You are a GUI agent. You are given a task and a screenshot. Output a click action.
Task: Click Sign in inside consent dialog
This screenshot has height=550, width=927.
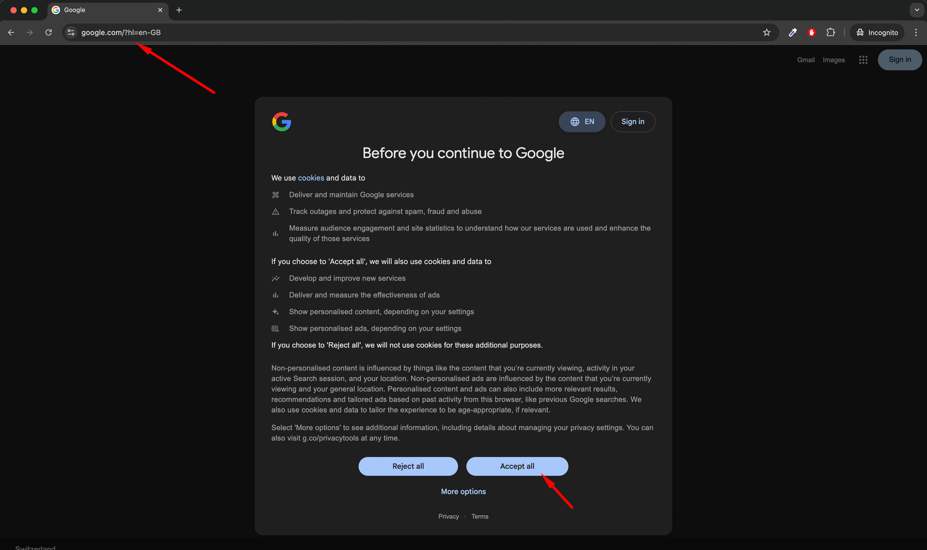pyautogui.click(x=633, y=122)
